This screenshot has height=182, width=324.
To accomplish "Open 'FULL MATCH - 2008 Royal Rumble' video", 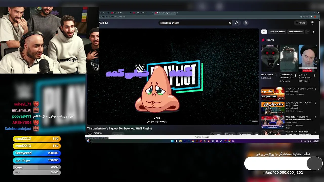I will point(273,133).
